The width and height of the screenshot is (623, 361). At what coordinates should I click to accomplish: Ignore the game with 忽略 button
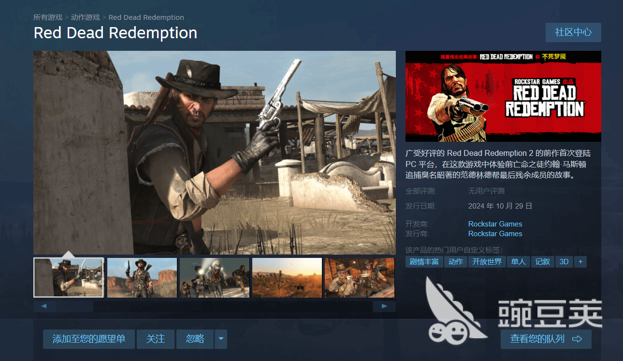(x=195, y=339)
